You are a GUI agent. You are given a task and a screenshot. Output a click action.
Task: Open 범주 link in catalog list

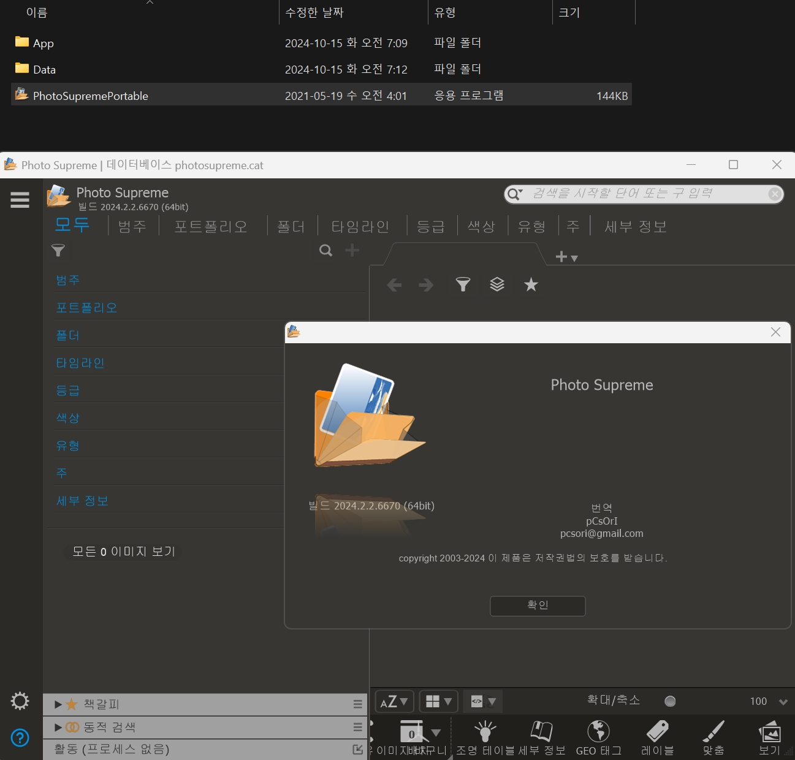coord(68,280)
